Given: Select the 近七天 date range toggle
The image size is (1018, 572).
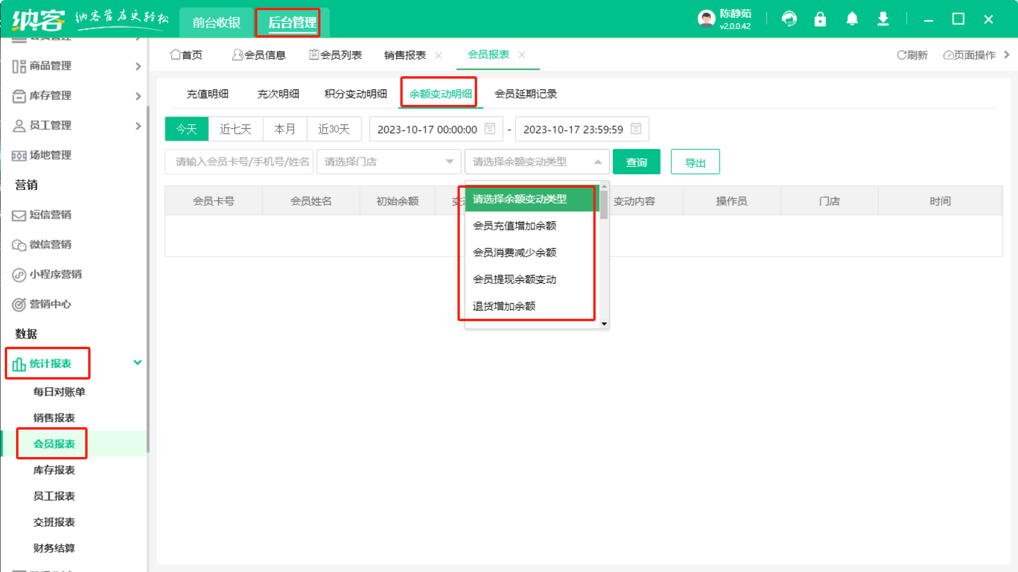Looking at the screenshot, I should [x=235, y=129].
